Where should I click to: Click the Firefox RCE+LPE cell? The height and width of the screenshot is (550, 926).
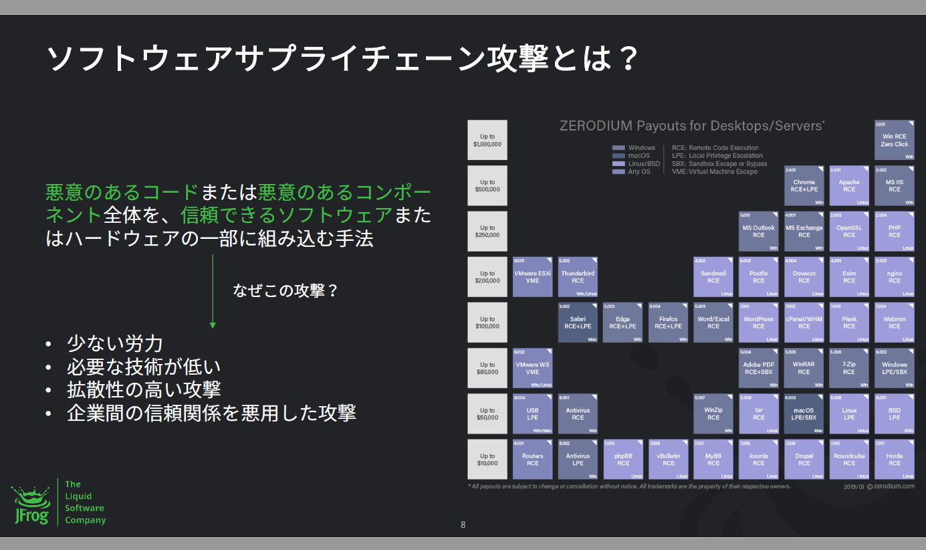[x=669, y=323]
